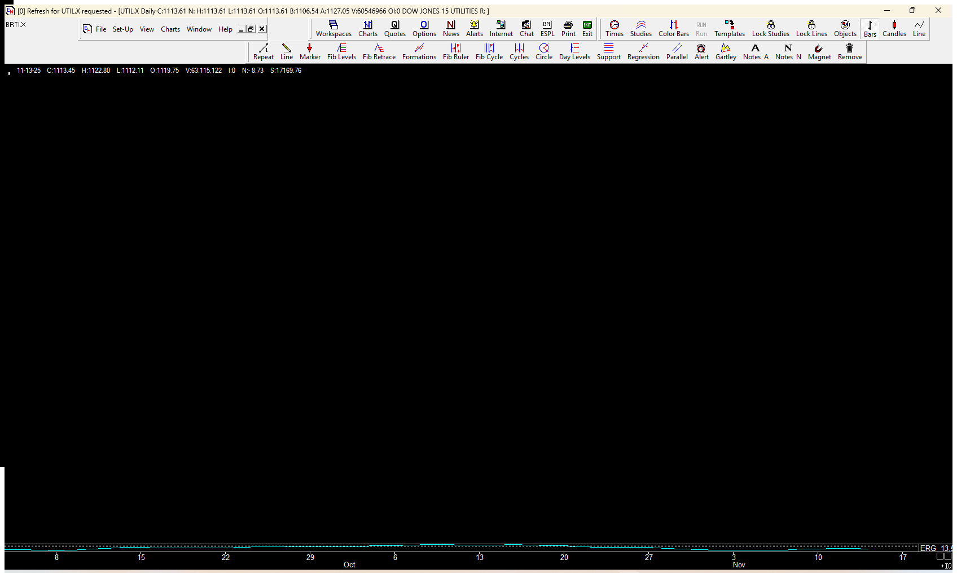This screenshot has width=957, height=573.
Task: Toggle the Magnet snap tool
Action: 819,51
